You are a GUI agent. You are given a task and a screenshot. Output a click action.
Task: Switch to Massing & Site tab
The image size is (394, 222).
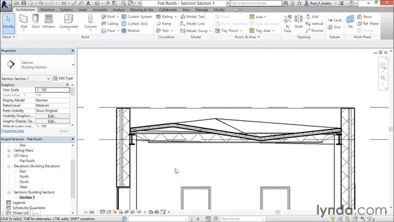pyautogui.click(x=142, y=10)
